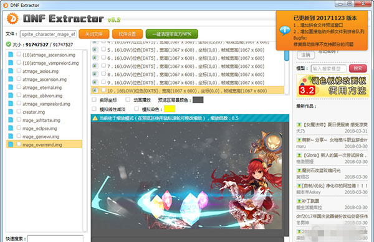Click the blue info icon in update notification
Screen dimensions: 374x242
285,30
